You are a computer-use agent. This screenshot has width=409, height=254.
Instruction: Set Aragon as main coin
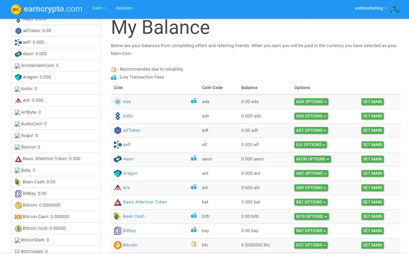pyautogui.click(x=372, y=173)
